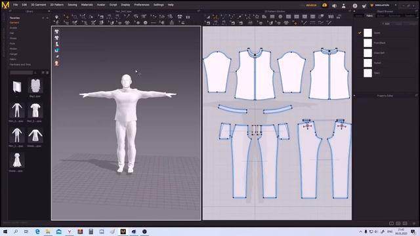The width and height of the screenshot is (420, 236).
Task: Collapse the Object Browser panel arrow
Action: [x=354, y=12]
